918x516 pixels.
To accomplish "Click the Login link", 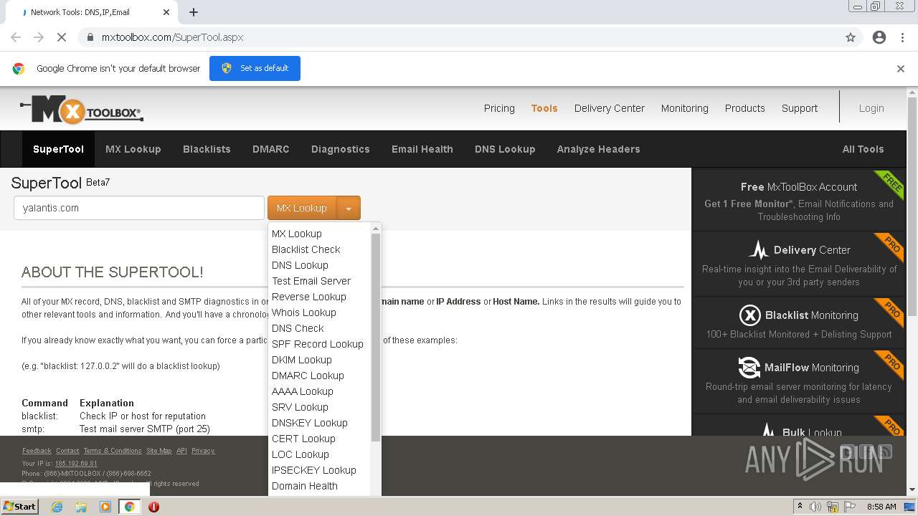I will tap(871, 108).
